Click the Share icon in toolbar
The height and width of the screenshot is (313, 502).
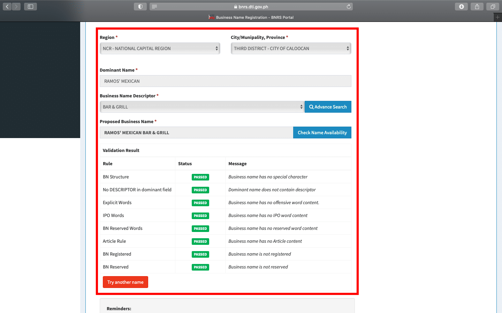(x=477, y=7)
